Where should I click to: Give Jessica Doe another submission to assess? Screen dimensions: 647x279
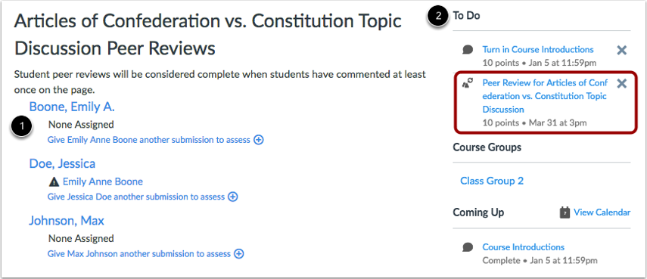click(x=136, y=197)
